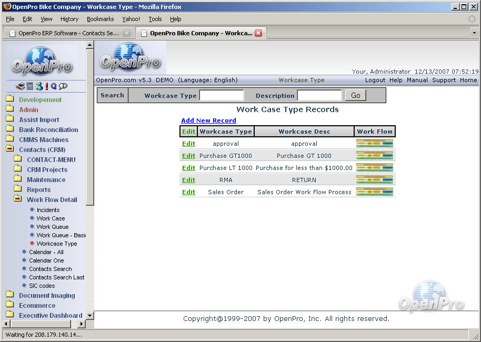
Task: Open Work Case in sidebar tree
Action: point(51,218)
